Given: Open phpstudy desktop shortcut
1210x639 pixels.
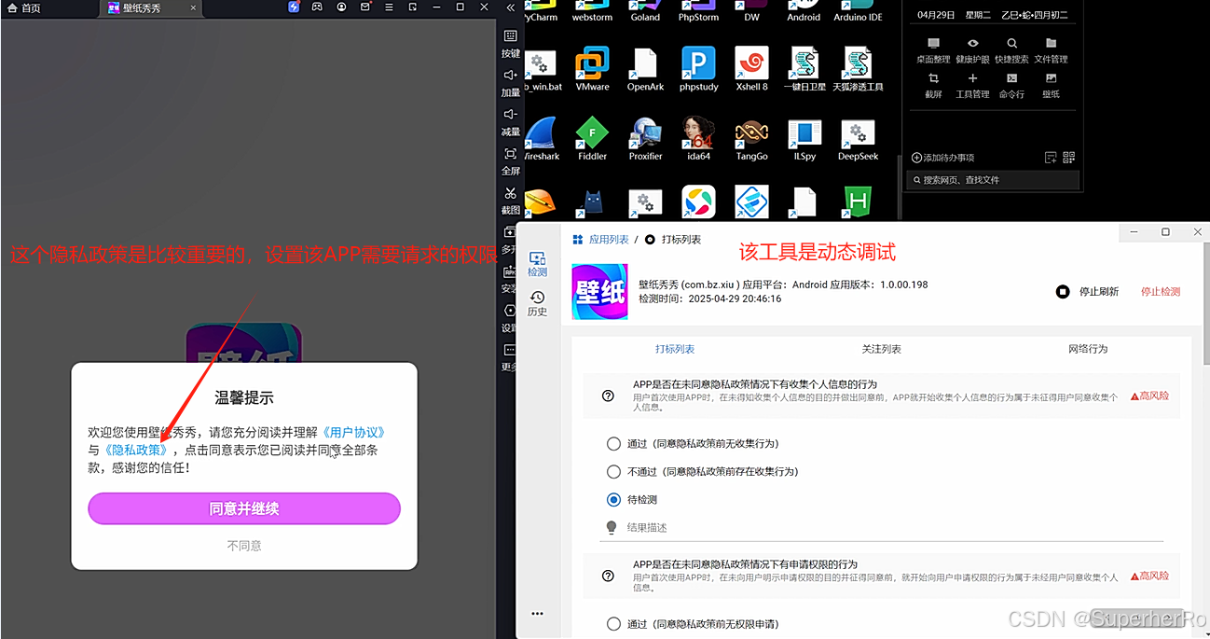Looking at the screenshot, I should [x=698, y=69].
